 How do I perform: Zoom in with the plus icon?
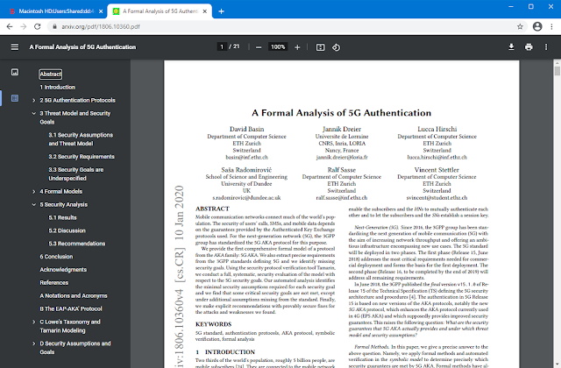tap(297, 47)
